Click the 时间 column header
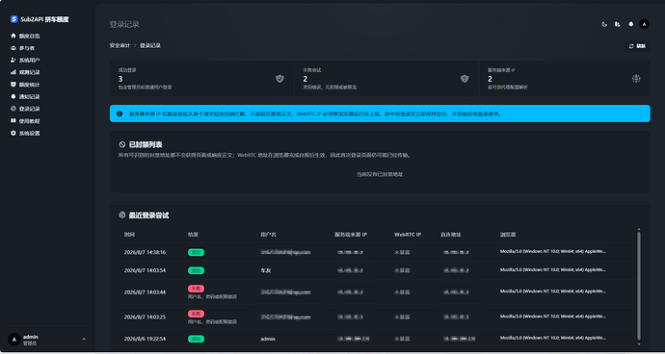This screenshot has height=354, width=665. click(x=129, y=235)
